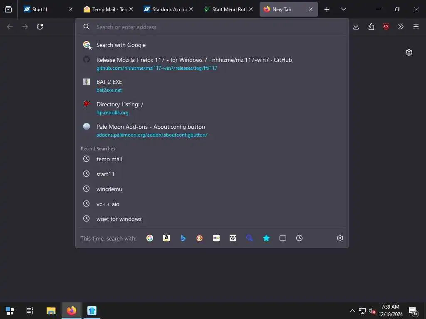
Task: Open Task View on the taskbar
Action: [x=30, y=311]
